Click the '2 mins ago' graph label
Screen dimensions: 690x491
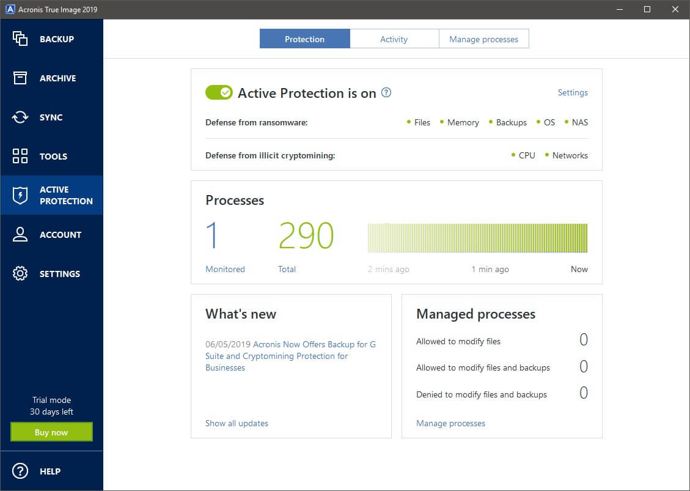coord(389,269)
